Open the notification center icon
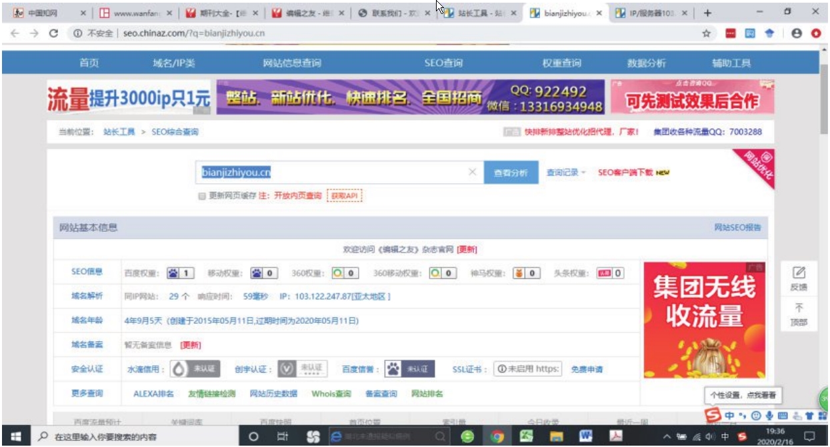This screenshot has height=447, width=830. pos(811,437)
